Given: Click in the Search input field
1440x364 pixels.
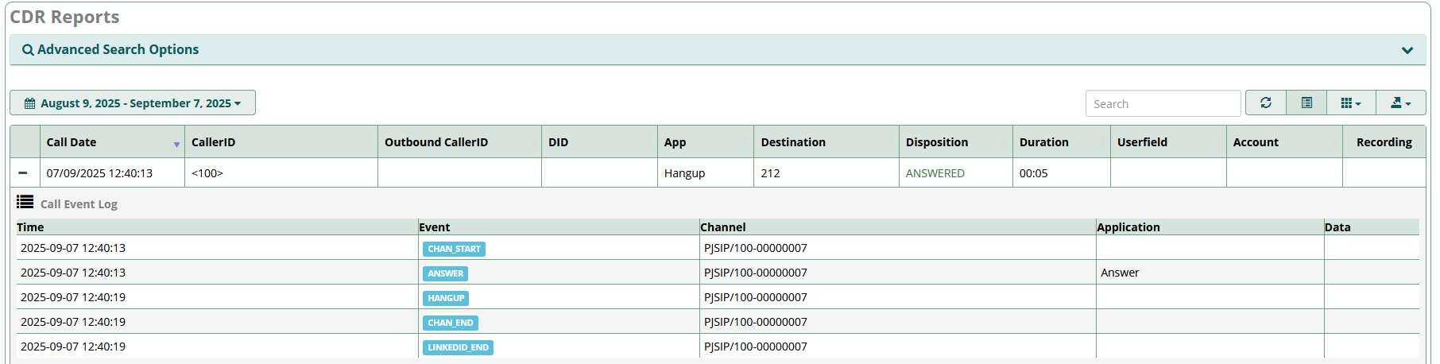Looking at the screenshot, I should point(1162,103).
